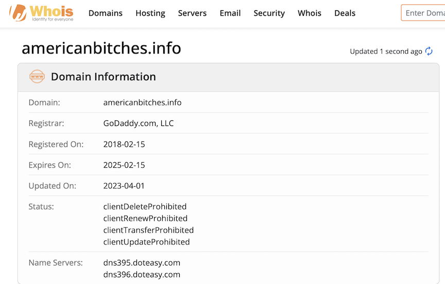The height and width of the screenshot is (284, 445).
Task: Click the dns396.doteasy.com name server
Action: coord(142,275)
